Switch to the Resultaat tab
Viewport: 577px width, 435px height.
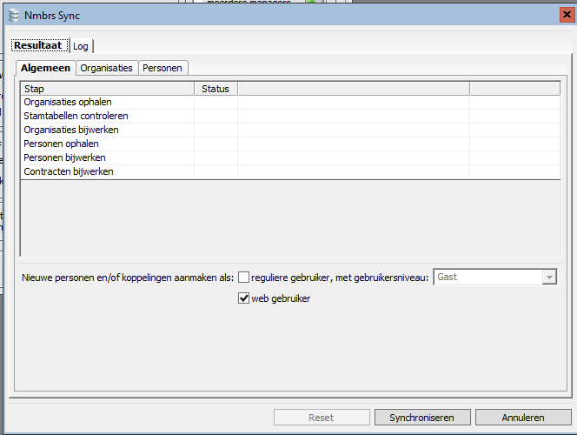[40, 45]
